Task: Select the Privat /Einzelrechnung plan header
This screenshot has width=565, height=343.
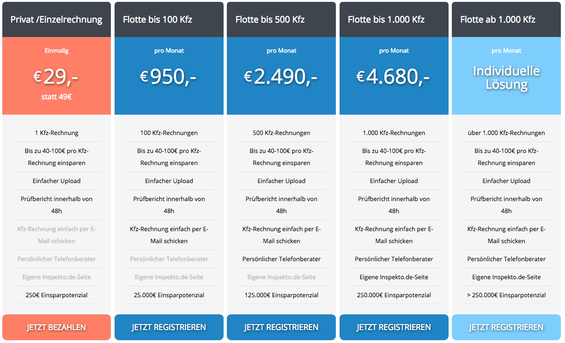Action: coord(56,19)
